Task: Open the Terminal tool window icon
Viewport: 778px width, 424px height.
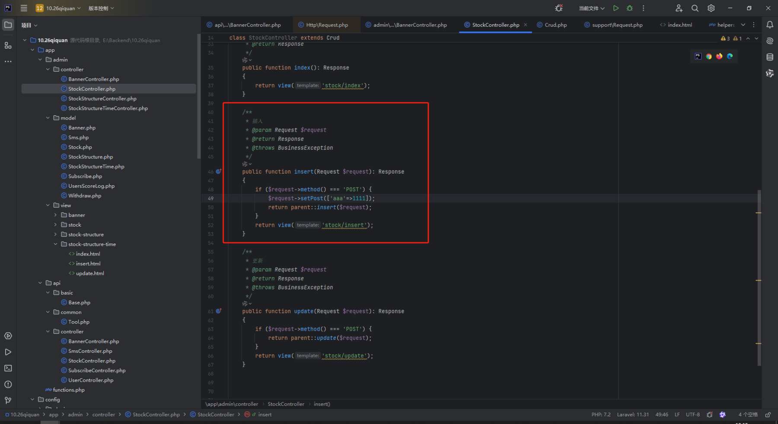Action: [x=8, y=368]
